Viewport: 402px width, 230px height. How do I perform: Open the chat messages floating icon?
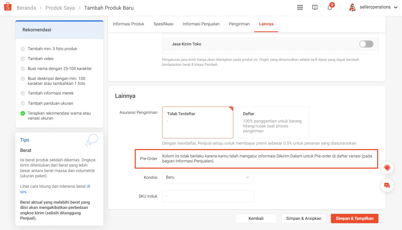(x=387, y=185)
